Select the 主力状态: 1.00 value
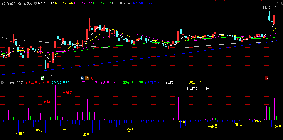Viewport: 283px width, 140px height. pos(171,83)
